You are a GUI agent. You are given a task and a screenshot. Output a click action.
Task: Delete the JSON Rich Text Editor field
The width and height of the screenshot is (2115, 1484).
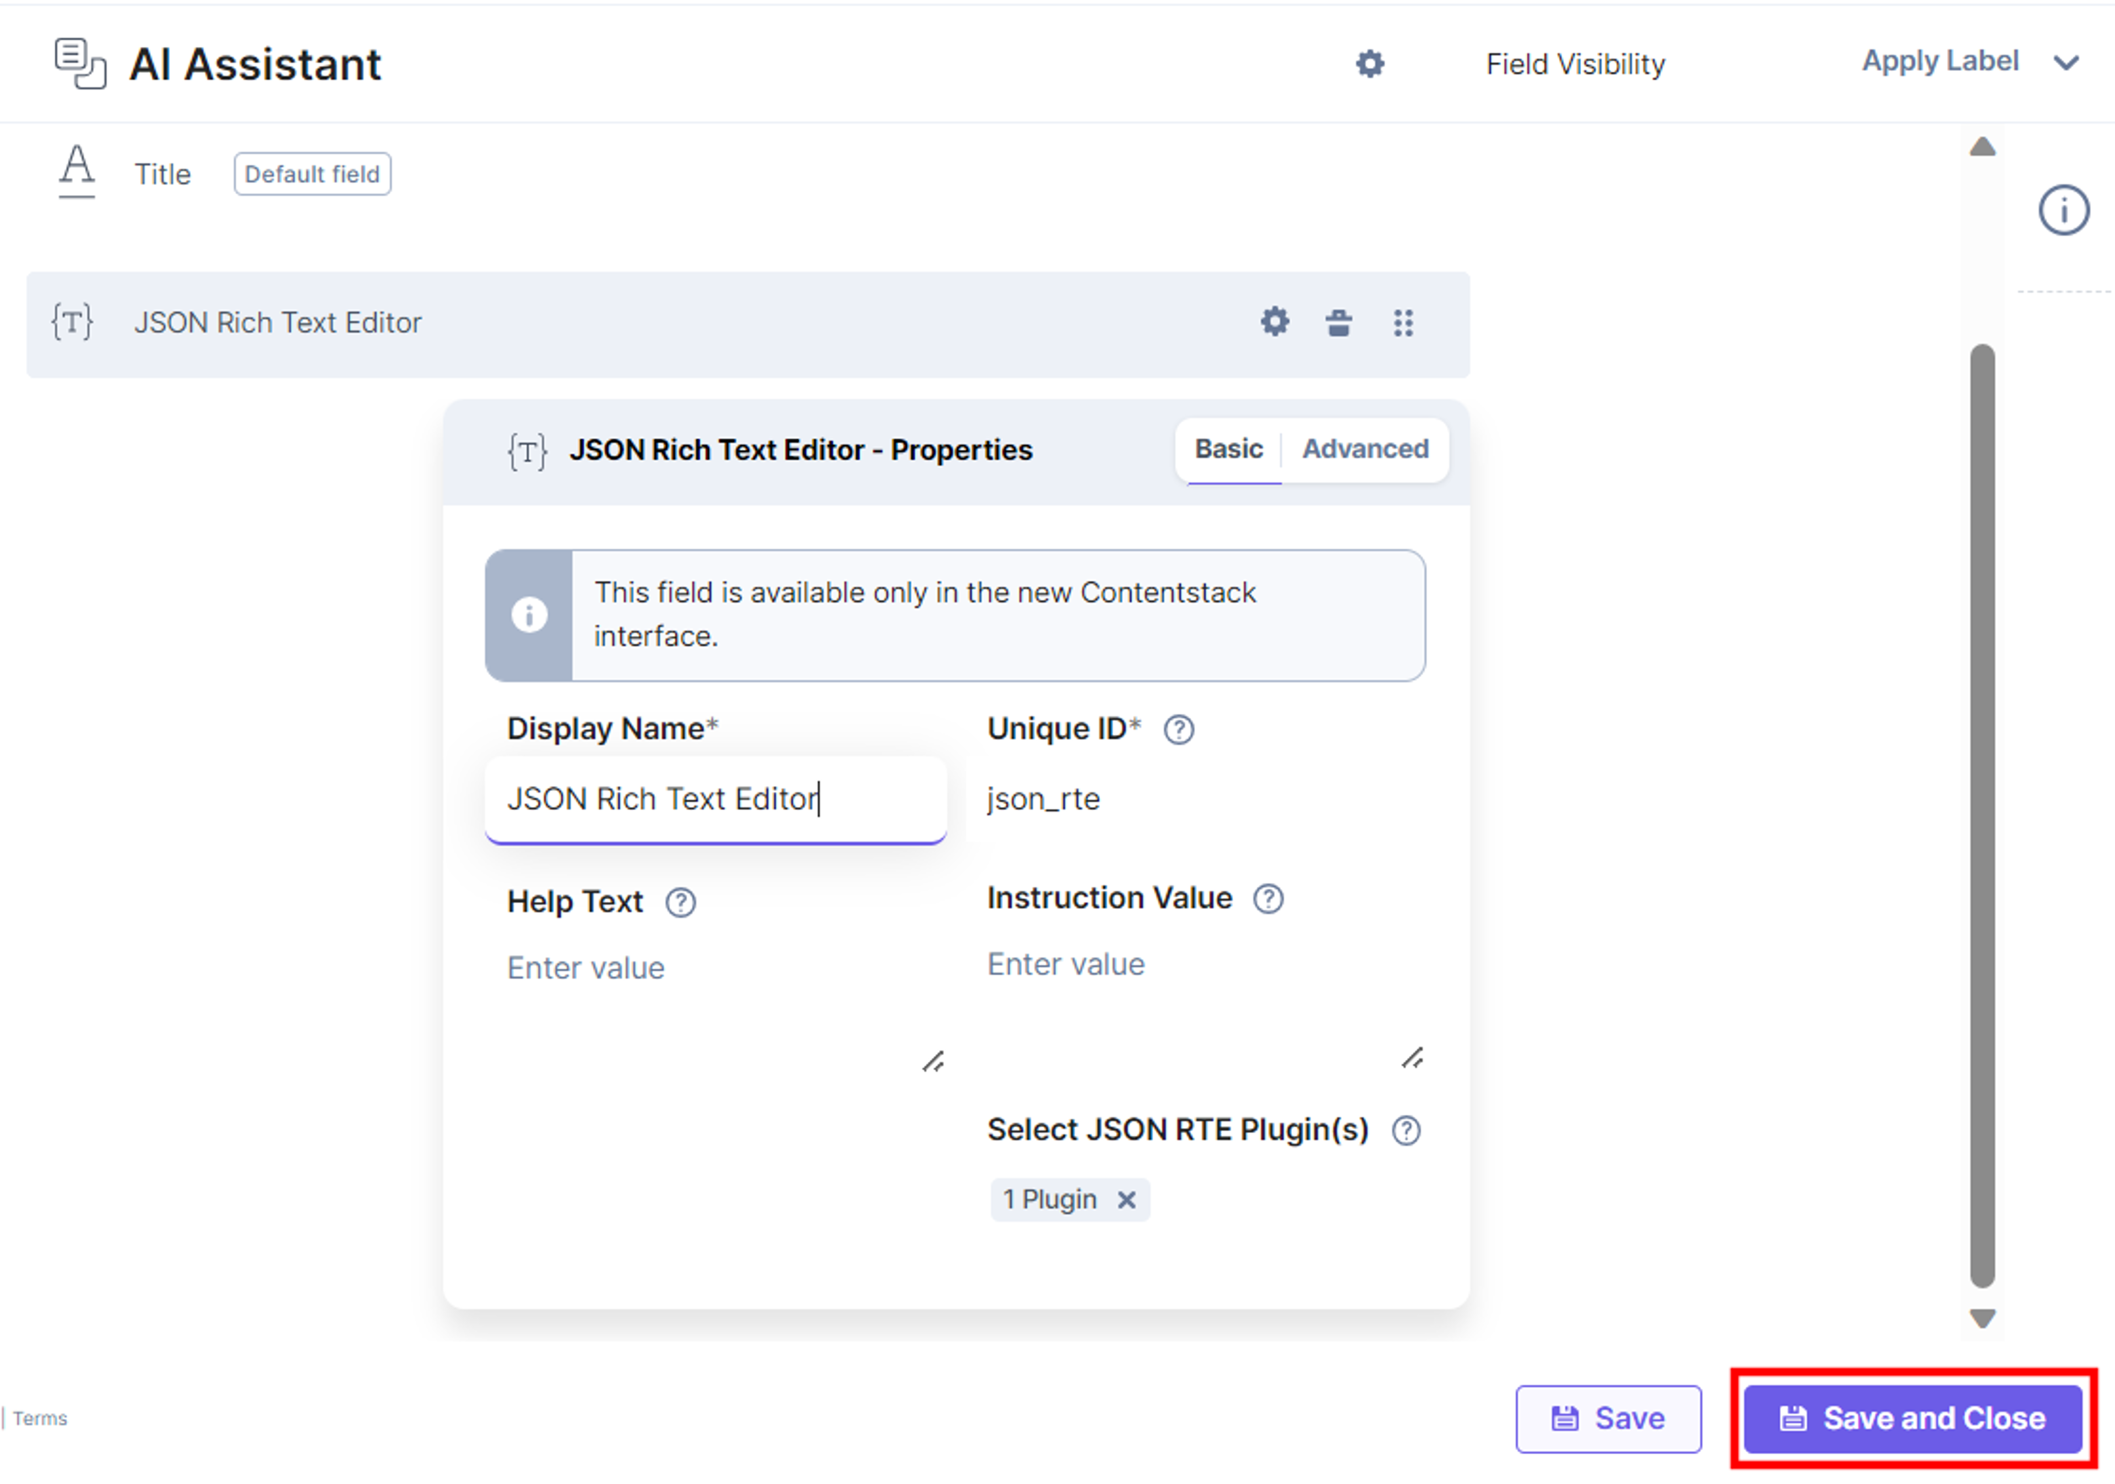click(1338, 322)
